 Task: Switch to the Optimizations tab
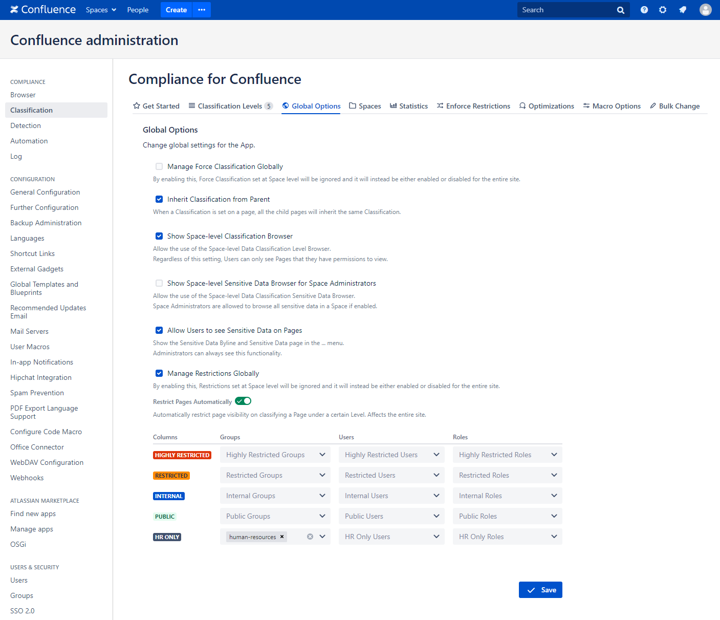coord(547,106)
